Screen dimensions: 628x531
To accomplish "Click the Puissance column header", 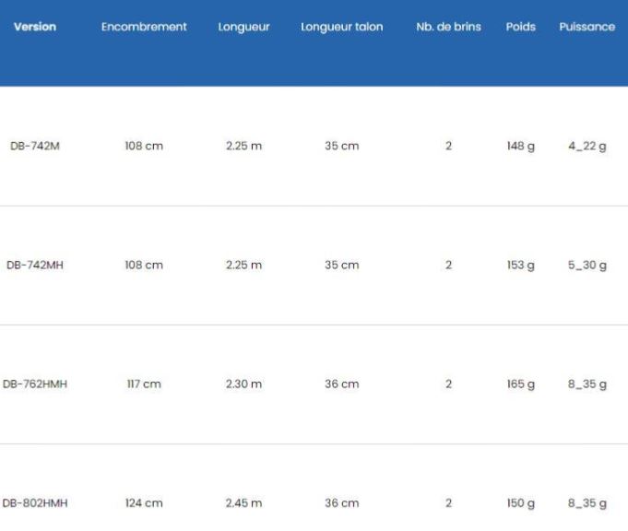I will pos(587,27).
